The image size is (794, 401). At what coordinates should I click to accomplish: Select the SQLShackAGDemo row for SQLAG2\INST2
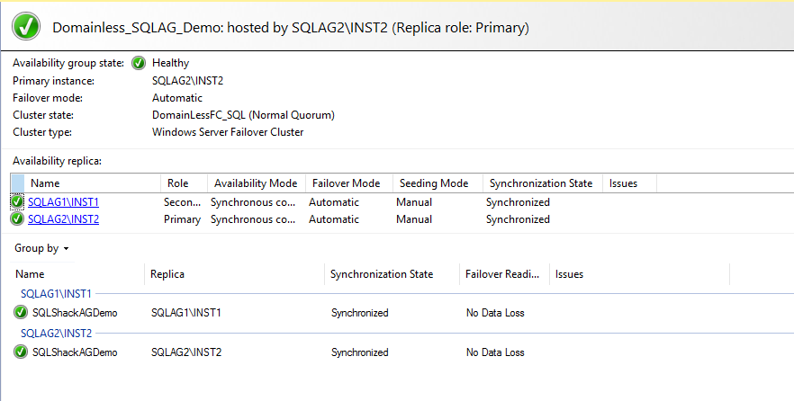[75, 352]
